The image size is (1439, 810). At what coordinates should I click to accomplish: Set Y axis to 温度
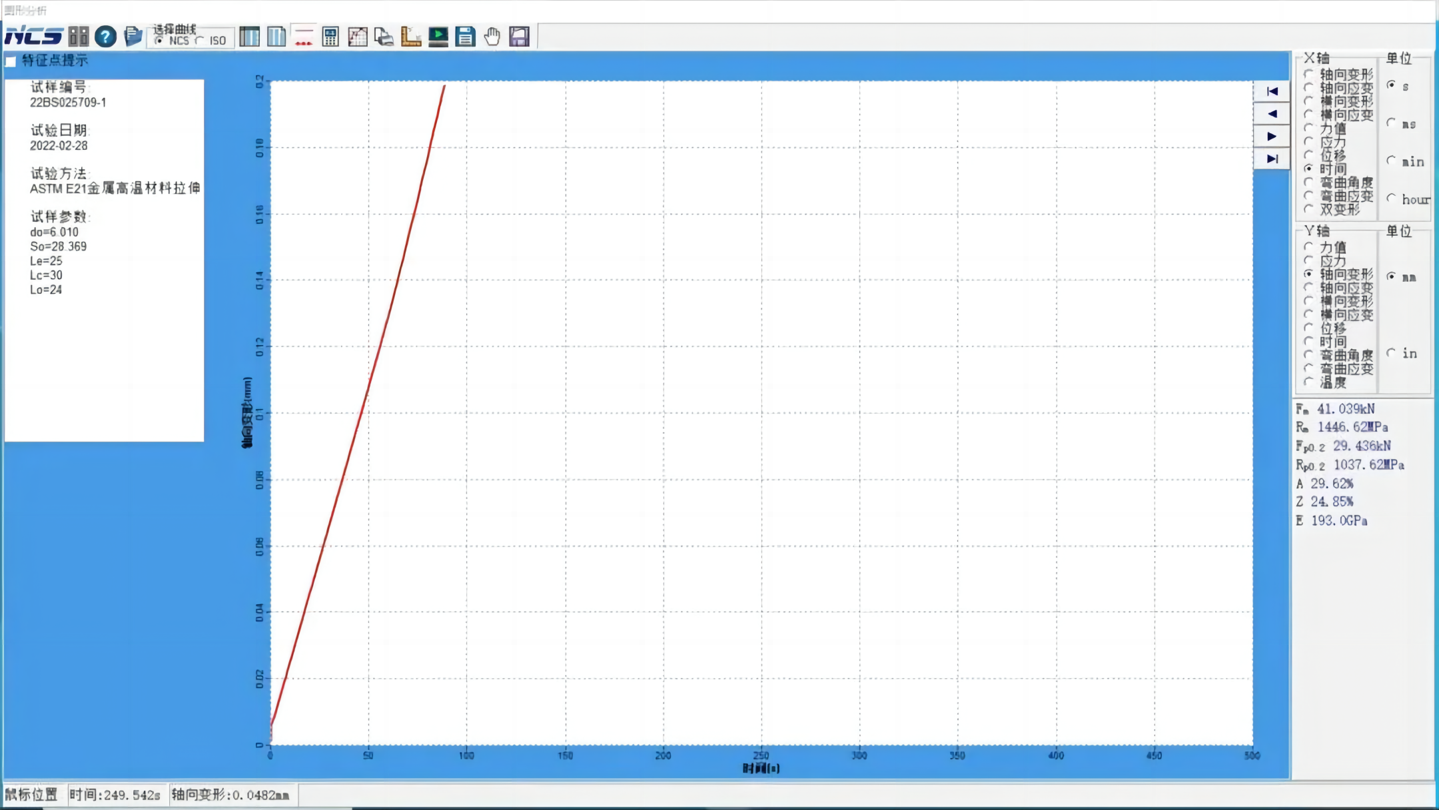pyautogui.click(x=1308, y=382)
